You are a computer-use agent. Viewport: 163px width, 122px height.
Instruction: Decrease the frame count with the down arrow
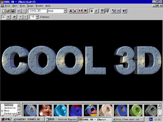point(37,18)
